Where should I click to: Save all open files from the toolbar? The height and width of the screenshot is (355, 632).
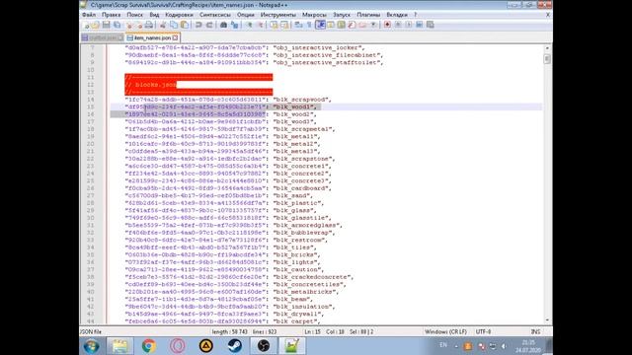[117, 25]
